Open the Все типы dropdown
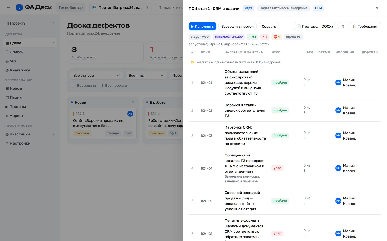 (x=146, y=75)
